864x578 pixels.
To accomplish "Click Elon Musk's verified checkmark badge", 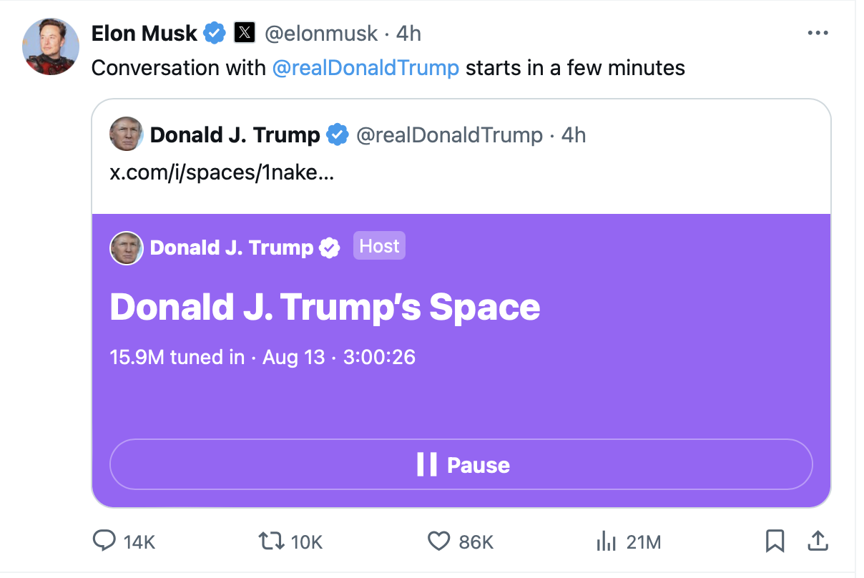I will pos(214,32).
